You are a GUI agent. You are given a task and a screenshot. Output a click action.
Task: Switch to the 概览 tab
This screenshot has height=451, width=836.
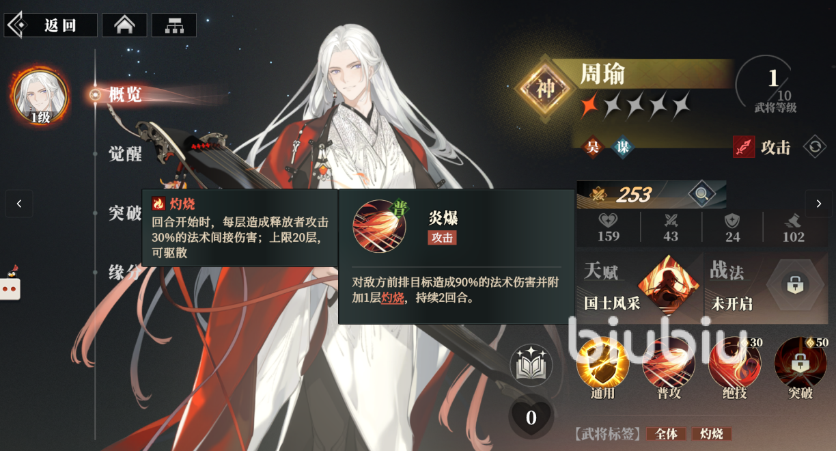pyautogui.click(x=125, y=94)
